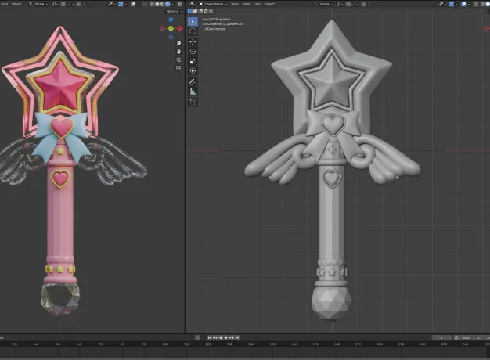
Task: Select the Annotate tool in toolbar
Action: click(193, 82)
